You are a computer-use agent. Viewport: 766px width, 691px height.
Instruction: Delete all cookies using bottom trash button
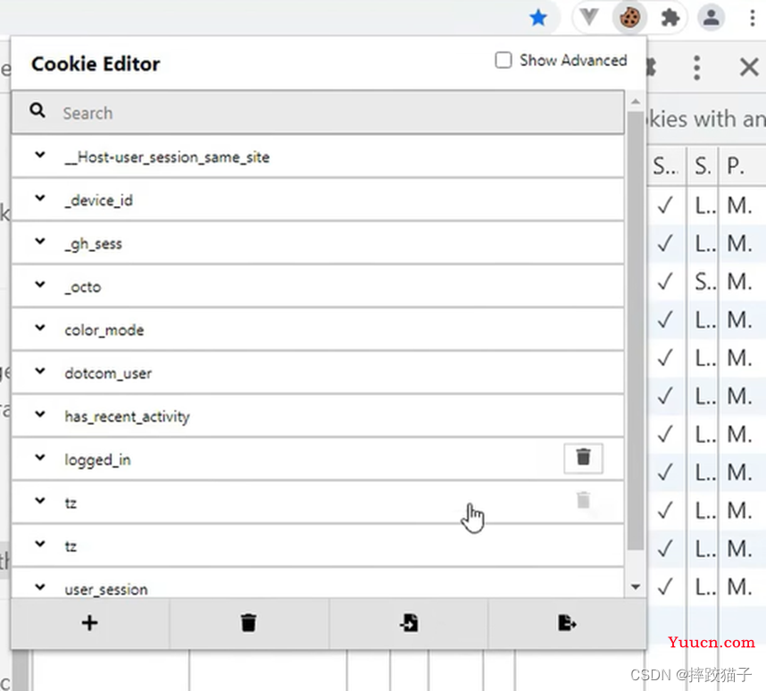coord(249,623)
